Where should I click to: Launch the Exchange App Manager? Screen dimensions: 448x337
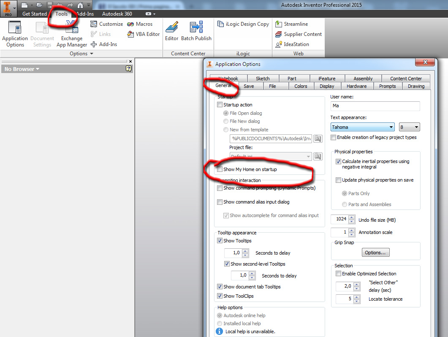(x=71, y=34)
